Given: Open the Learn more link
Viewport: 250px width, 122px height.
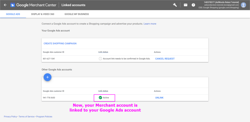Looking at the screenshot, I should (x=150, y=24).
